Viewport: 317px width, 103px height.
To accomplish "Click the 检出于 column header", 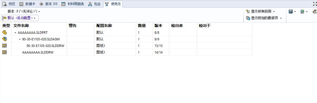I will [x=225, y=26].
